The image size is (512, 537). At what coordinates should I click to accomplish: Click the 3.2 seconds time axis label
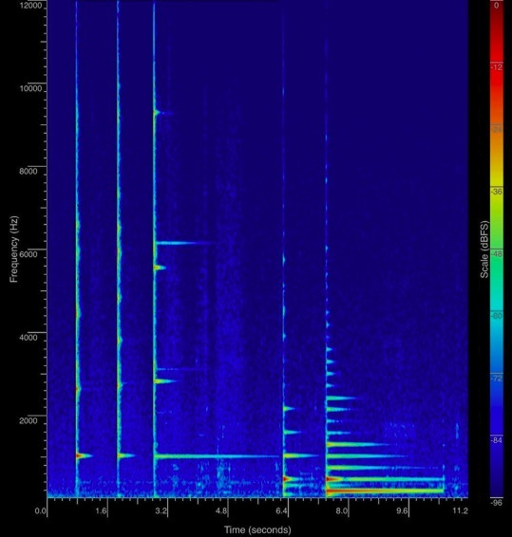(x=161, y=511)
